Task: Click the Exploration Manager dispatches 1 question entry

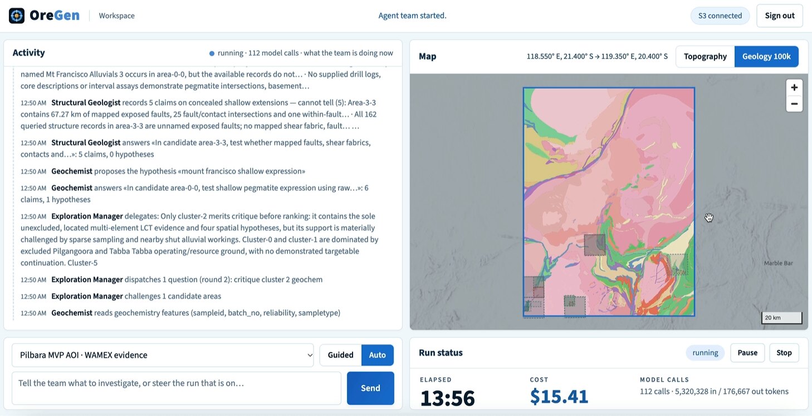Action: 172,280
